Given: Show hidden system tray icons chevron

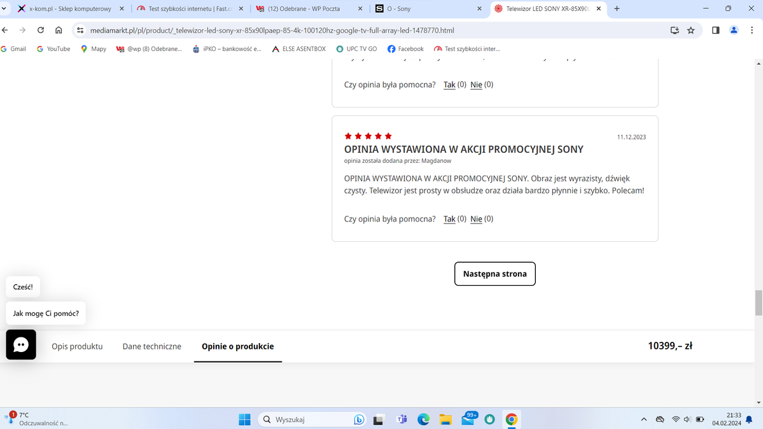Looking at the screenshot, I should [x=643, y=419].
